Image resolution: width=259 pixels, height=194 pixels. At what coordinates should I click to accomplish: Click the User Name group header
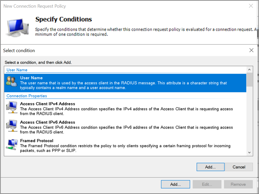pos(17,70)
